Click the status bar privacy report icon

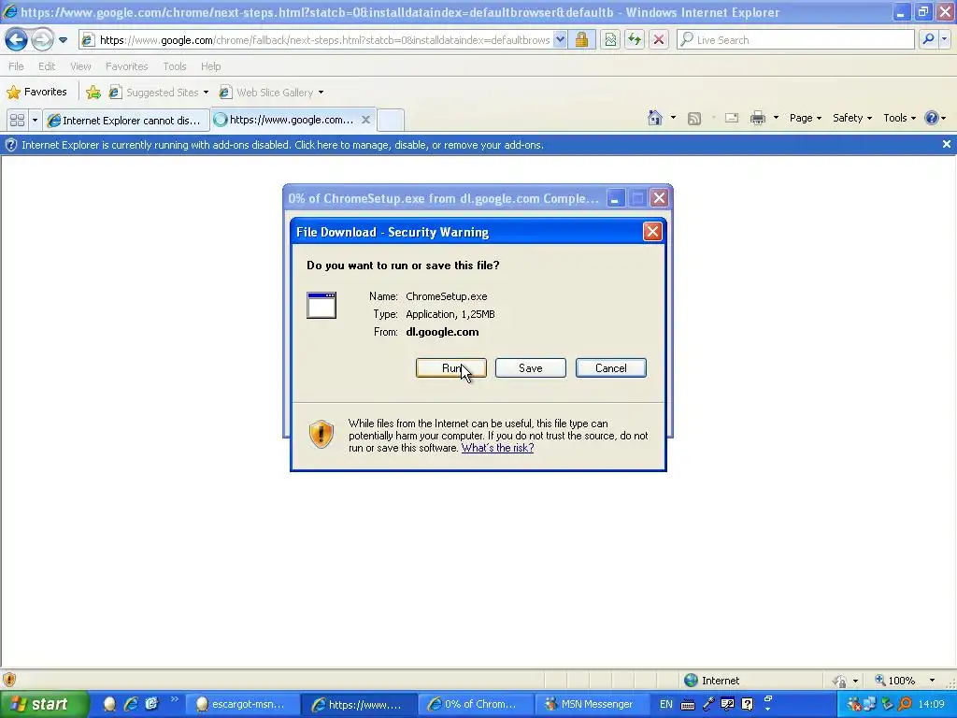click(840, 681)
